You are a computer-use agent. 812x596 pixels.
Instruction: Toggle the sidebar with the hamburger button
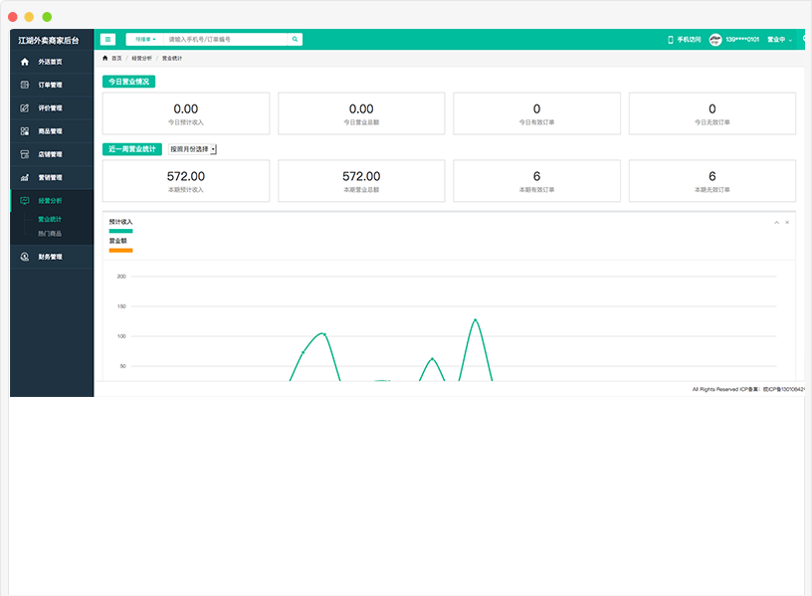(107, 40)
